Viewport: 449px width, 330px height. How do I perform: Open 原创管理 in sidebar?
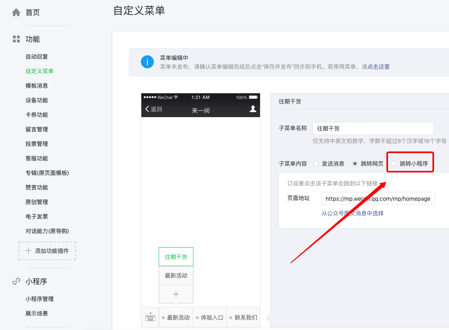pyautogui.click(x=37, y=202)
